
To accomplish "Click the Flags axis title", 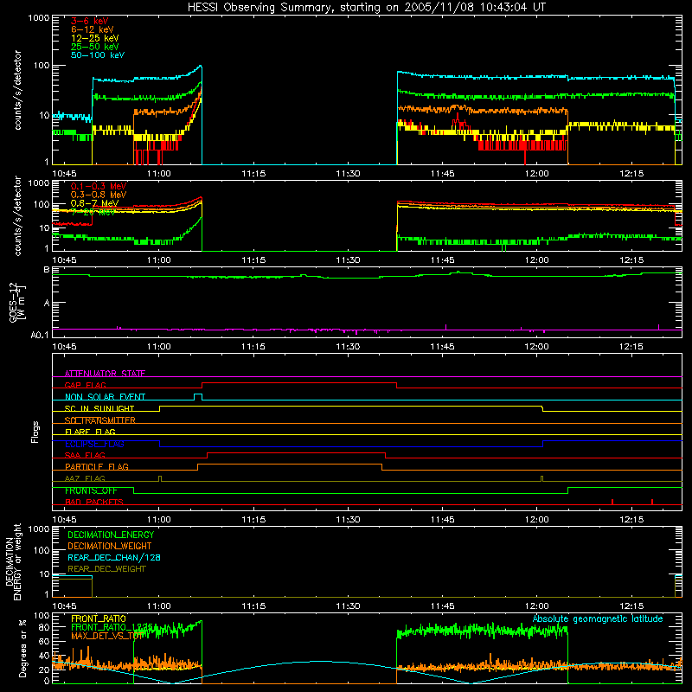I will coord(35,432).
